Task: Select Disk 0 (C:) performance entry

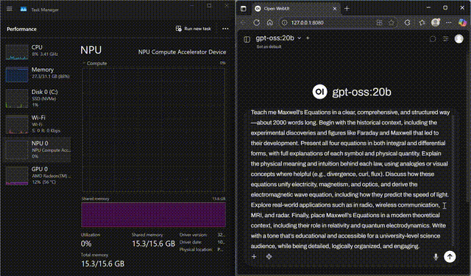Action: coord(38,98)
